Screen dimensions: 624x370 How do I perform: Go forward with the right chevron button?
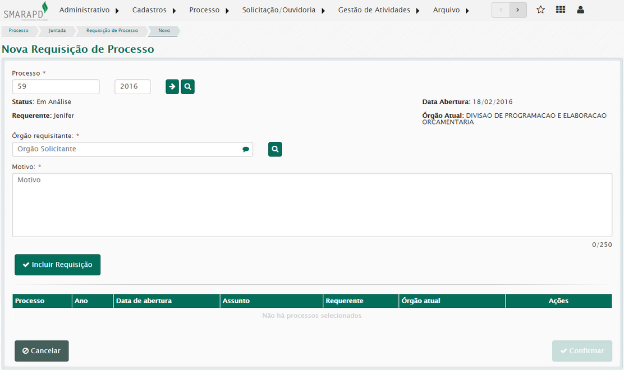pos(518,10)
